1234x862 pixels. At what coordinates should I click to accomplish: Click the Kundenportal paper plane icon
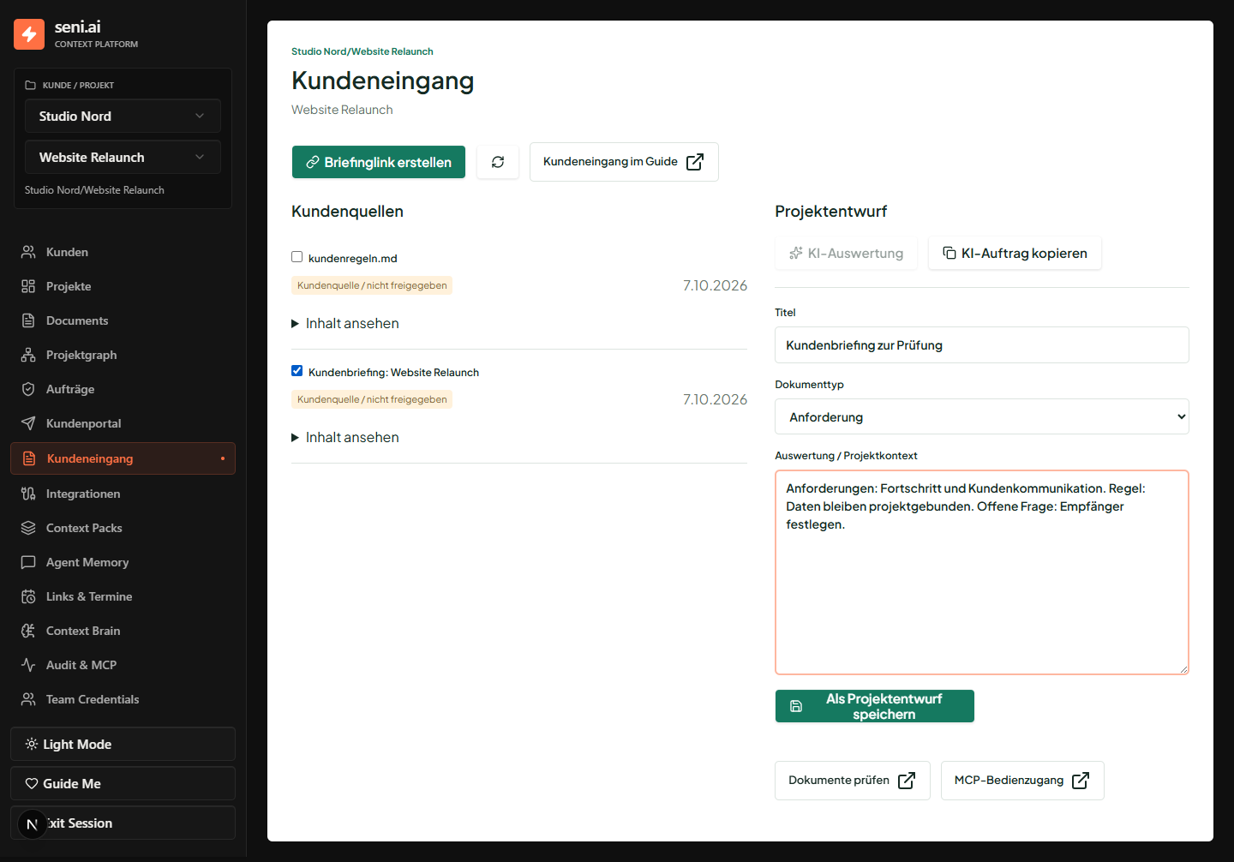[28, 423]
